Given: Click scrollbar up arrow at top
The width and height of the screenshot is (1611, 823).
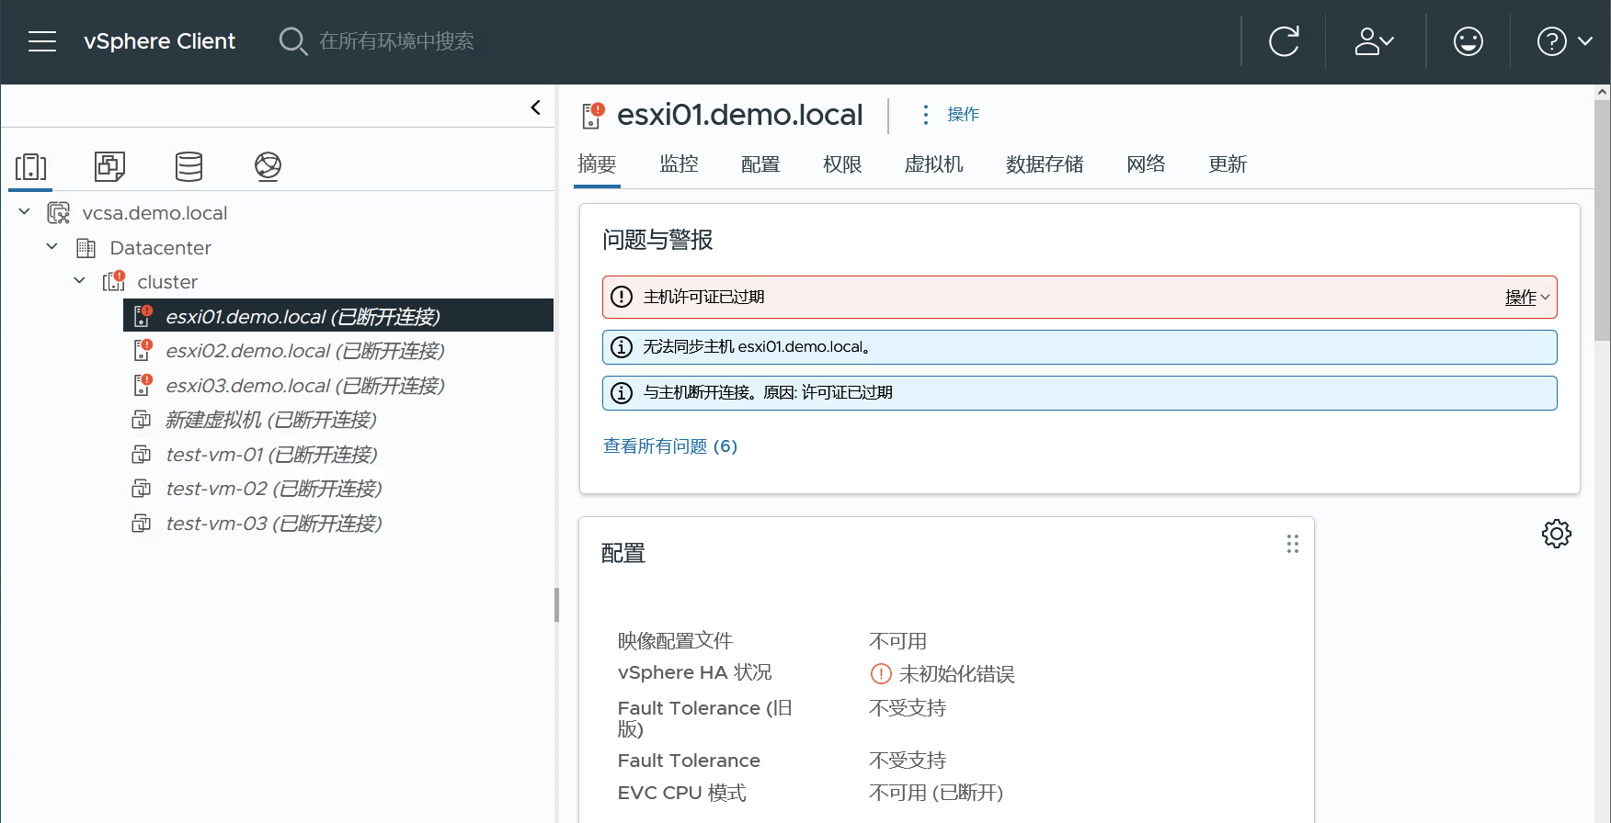Looking at the screenshot, I should pos(1603,93).
